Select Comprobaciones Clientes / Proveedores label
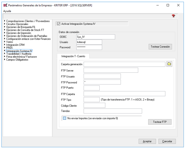Image resolution: width=185 pixels, height=149 pixels. click(x=28, y=21)
